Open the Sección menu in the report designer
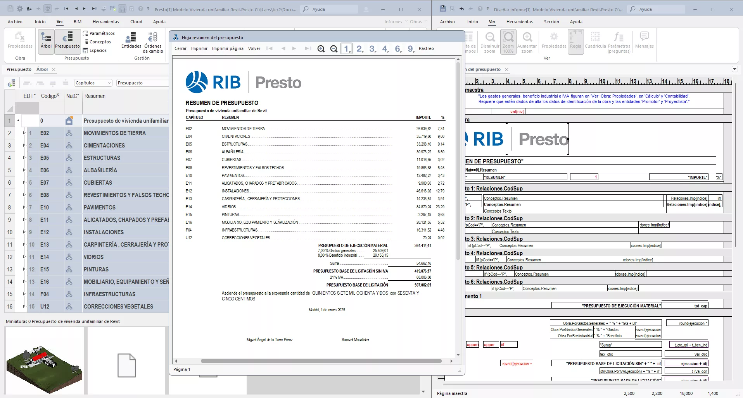Screen dimensions: 743x398 (x=551, y=22)
